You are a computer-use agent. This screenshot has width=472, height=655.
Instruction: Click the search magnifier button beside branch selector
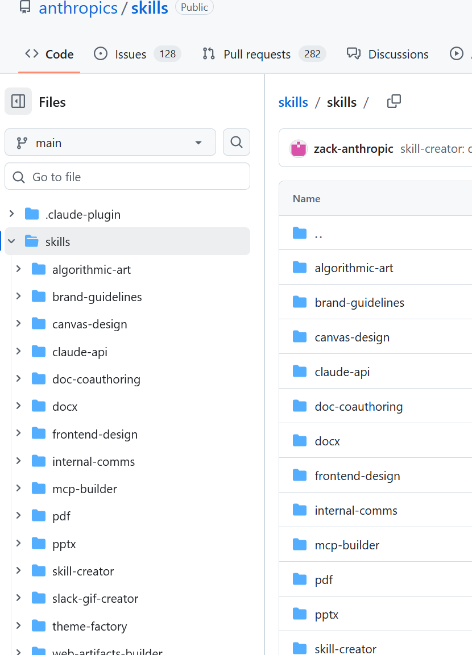point(237,142)
